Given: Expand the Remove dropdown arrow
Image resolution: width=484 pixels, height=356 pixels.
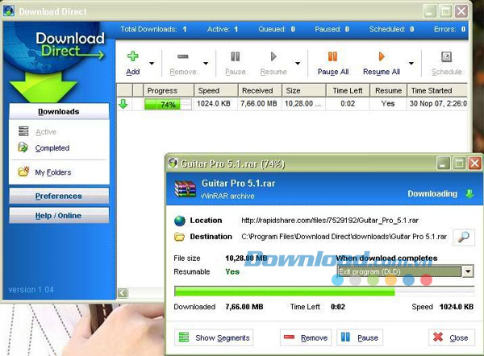Looking at the screenshot, I should [x=206, y=64].
